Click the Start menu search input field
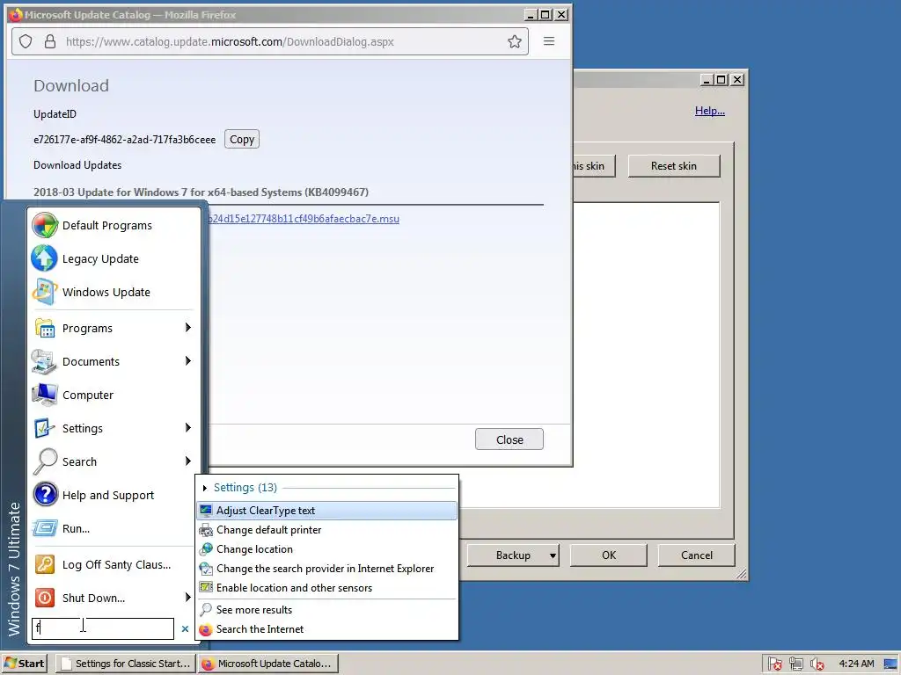The height and width of the screenshot is (675, 901). (x=103, y=628)
